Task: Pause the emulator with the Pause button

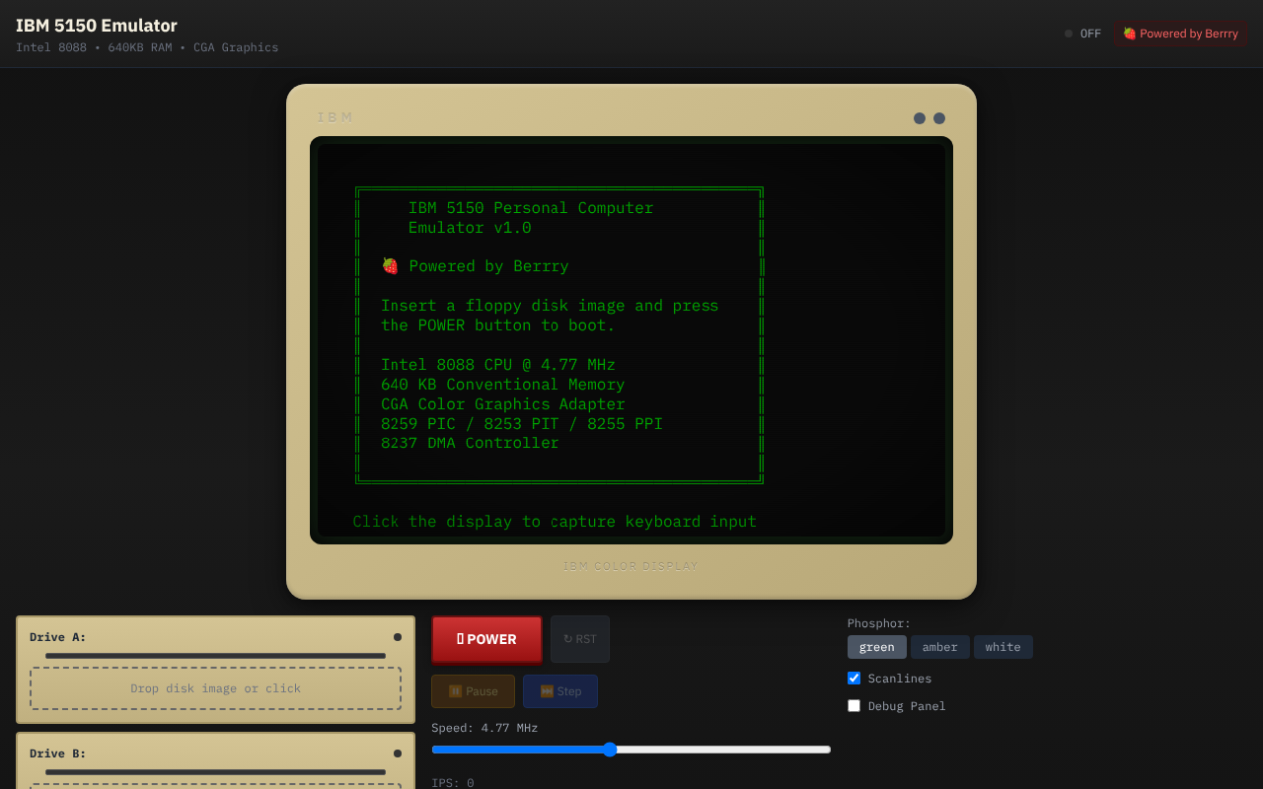Action: [x=473, y=691]
